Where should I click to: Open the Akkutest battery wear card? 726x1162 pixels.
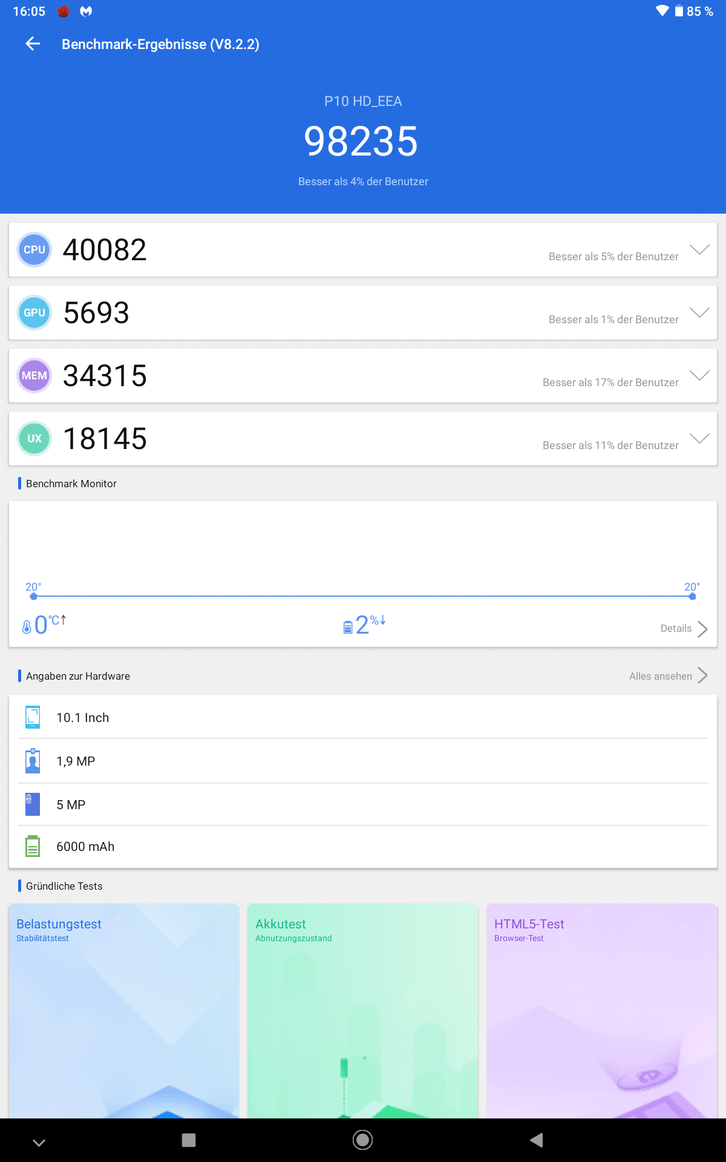point(363,1011)
